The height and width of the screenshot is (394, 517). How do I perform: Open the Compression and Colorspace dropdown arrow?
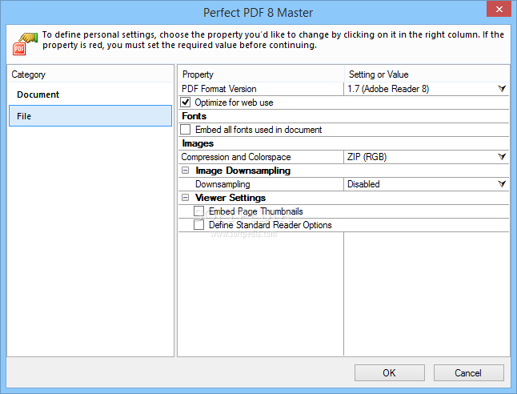pyautogui.click(x=502, y=157)
